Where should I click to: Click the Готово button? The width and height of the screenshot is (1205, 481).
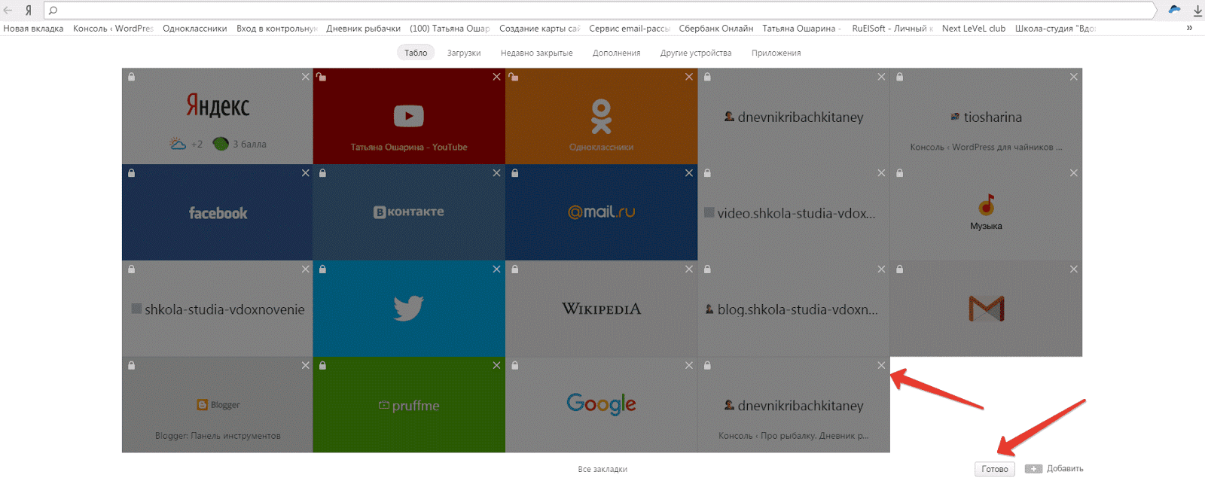point(995,469)
